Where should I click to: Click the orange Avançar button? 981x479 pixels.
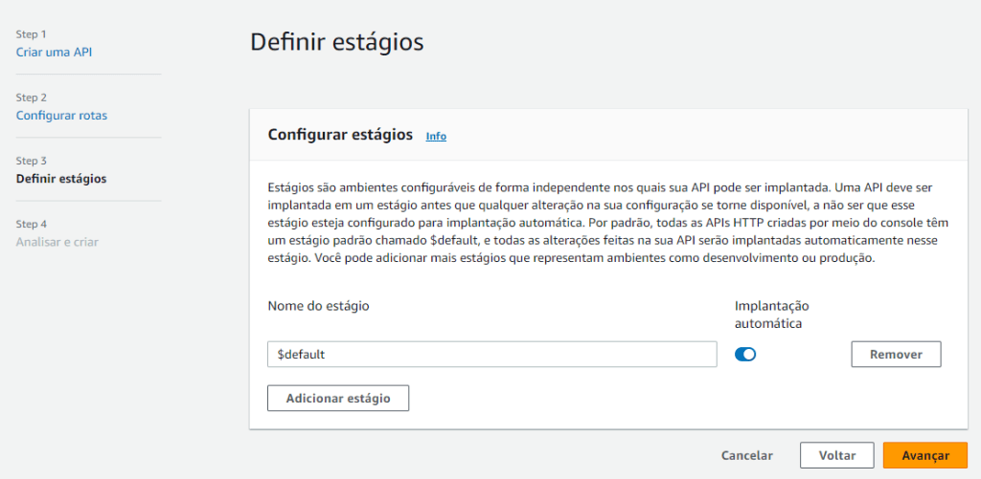[924, 456]
